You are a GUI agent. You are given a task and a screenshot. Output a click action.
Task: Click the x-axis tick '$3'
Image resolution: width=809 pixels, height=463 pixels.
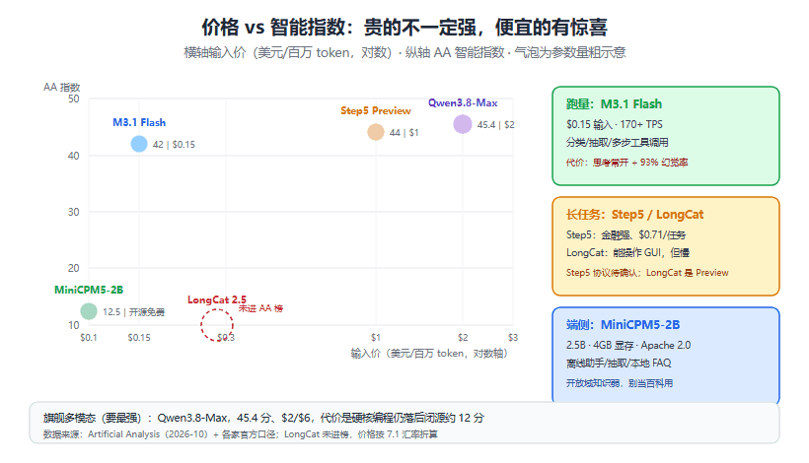coord(513,337)
